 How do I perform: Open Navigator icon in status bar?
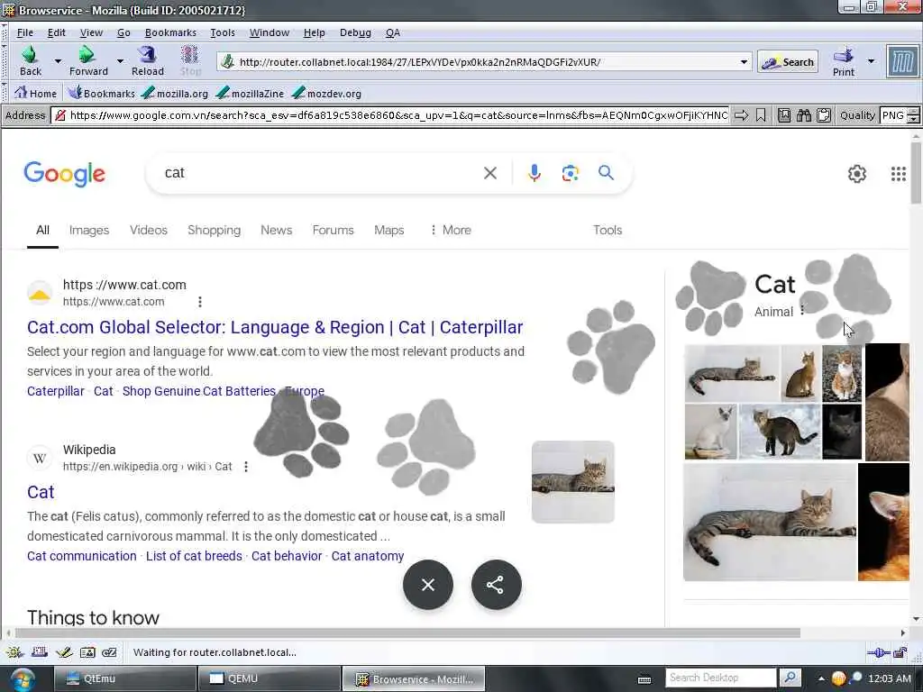[x=14, y=652]
